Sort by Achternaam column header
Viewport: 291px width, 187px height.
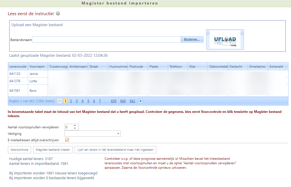(77, 67)
